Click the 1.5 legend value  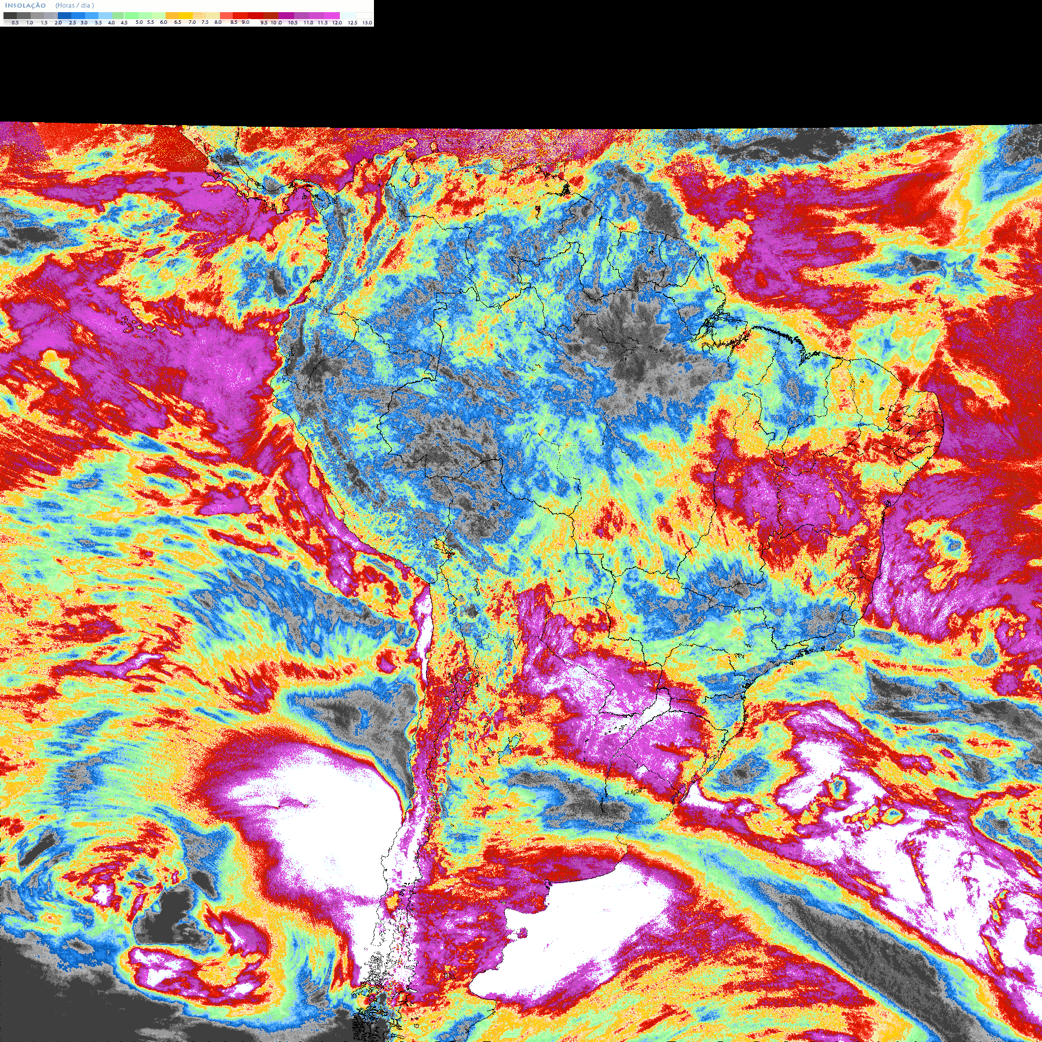click(44, 23)
